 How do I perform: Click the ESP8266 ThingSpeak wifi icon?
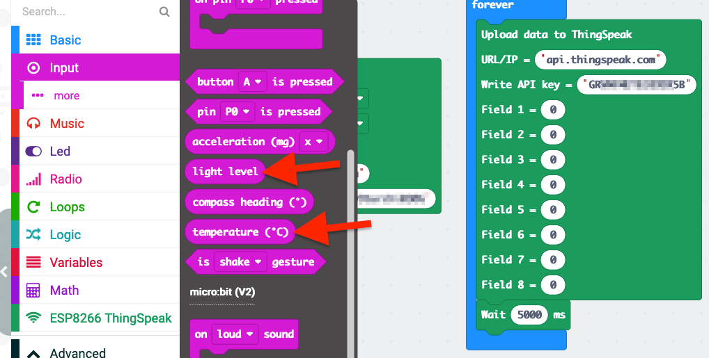(x=33, y=318)
